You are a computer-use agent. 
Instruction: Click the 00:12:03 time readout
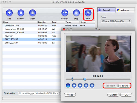coord(98,76)
